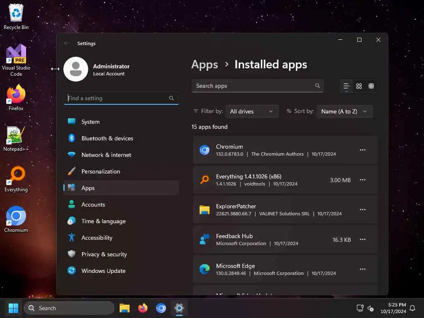Click the magnifier in Search apps box
Viewport: 424px width, 318px height.
tap(318, 86)
